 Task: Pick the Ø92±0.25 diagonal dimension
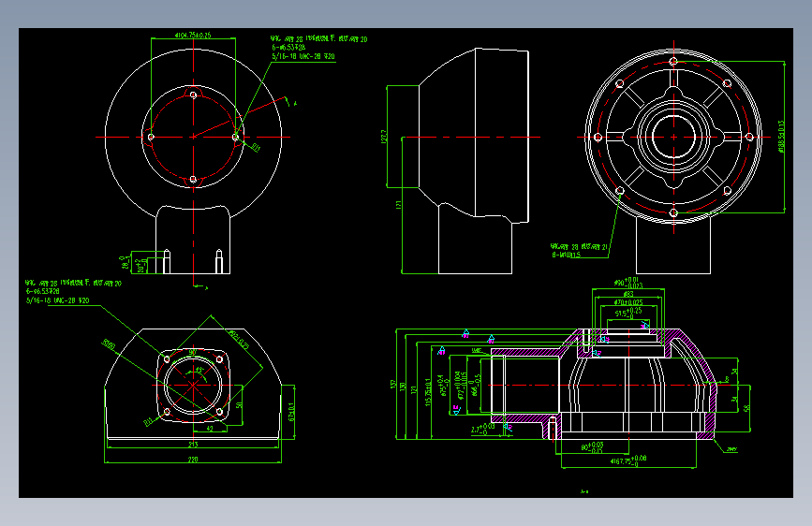[239, 339]
